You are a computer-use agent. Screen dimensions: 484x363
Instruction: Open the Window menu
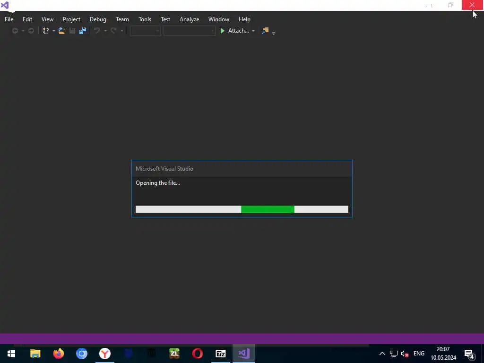[x=218, y=19]
